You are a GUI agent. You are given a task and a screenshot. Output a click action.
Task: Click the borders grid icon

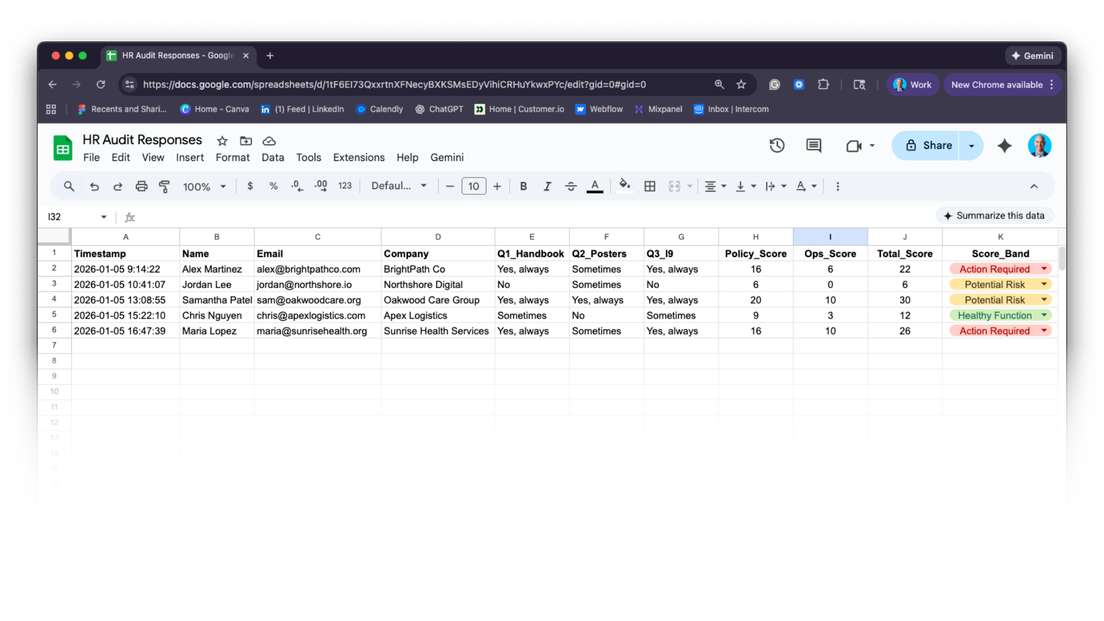coord(650,186)
